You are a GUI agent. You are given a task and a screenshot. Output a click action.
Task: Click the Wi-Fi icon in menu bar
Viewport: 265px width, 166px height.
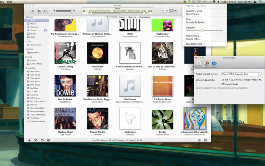pyautogui.click(x=214, y=2)
